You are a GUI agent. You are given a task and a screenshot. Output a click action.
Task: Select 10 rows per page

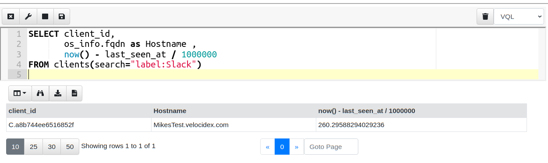15,147
